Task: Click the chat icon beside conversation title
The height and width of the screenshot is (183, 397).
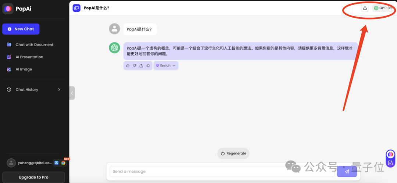Action: [x=76, y=8]
